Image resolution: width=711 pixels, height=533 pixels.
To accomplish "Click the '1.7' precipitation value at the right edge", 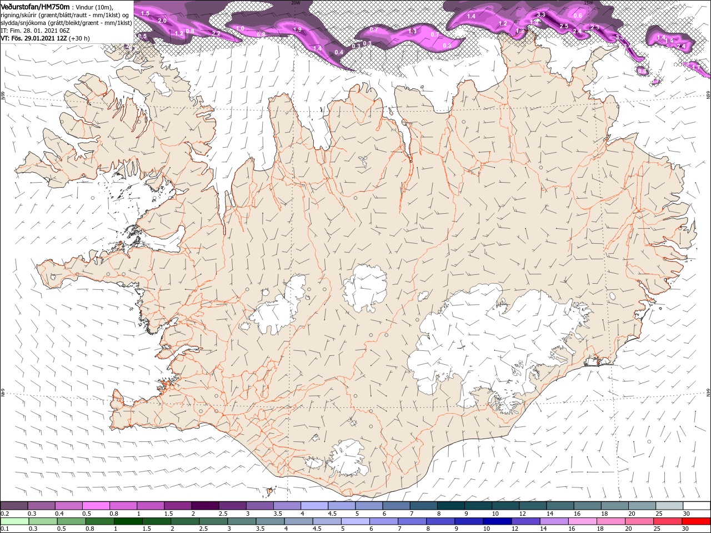I will point(696,67).
